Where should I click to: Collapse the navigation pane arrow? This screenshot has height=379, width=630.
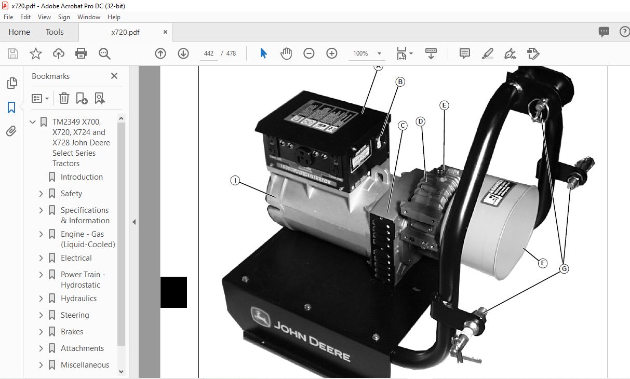pos(133,222)
